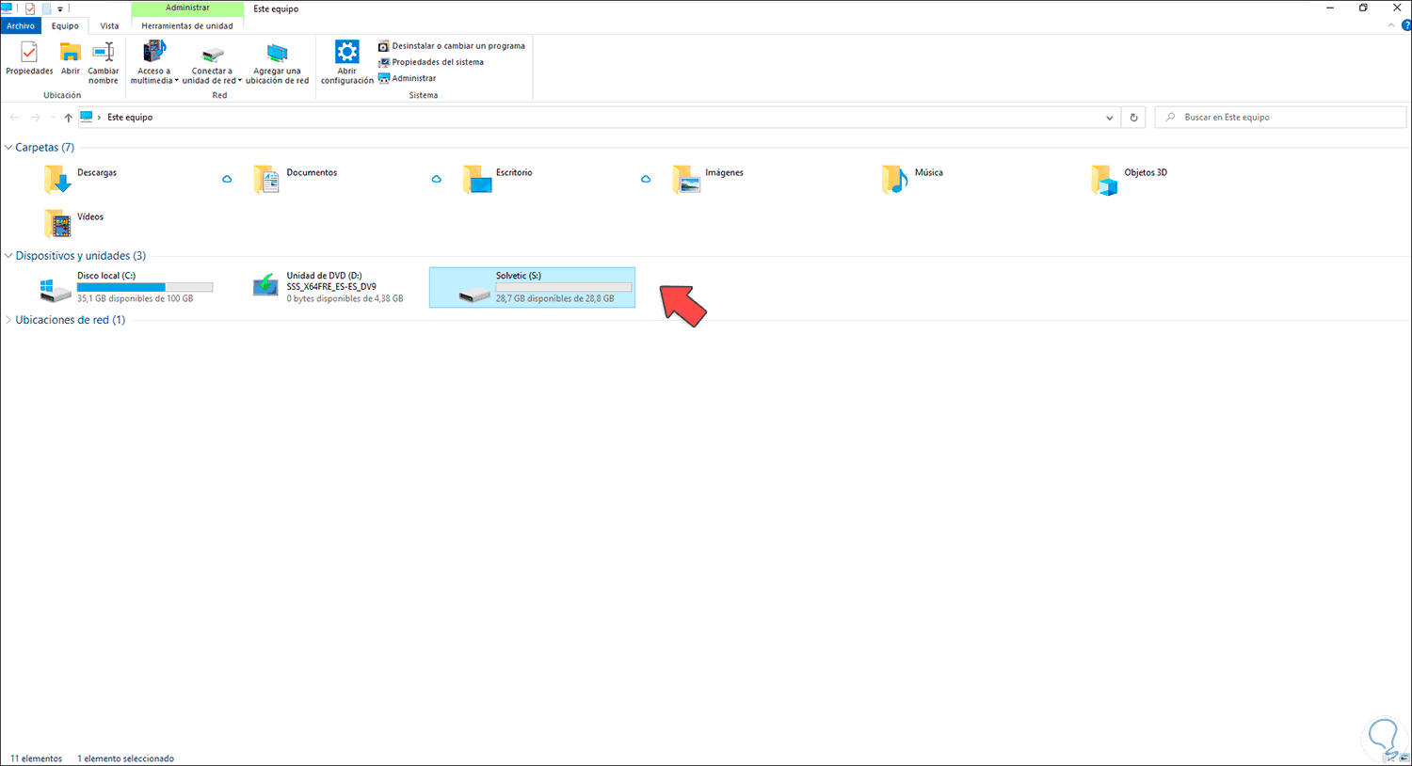Click the details view icon in status bar

coord(1388,758)
